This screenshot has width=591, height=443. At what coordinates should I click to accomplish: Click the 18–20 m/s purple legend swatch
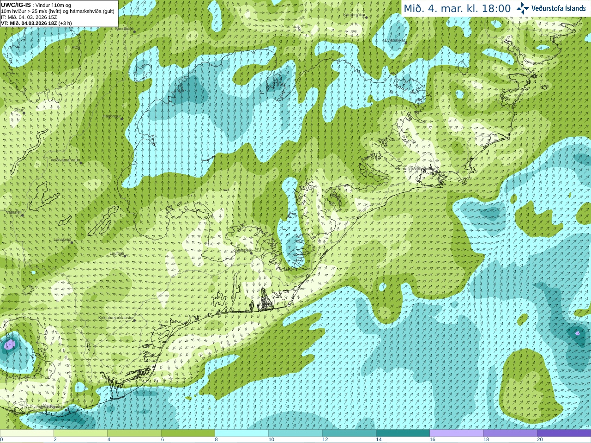pos(510,433)
